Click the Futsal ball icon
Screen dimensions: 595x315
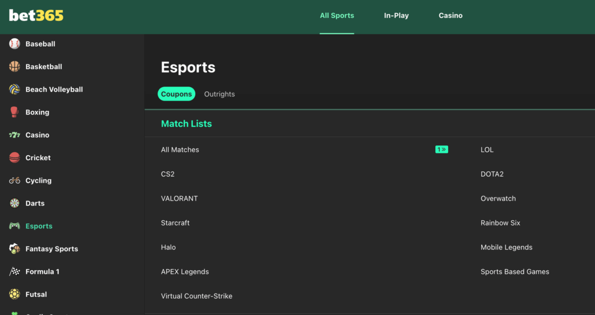(15, 294)
